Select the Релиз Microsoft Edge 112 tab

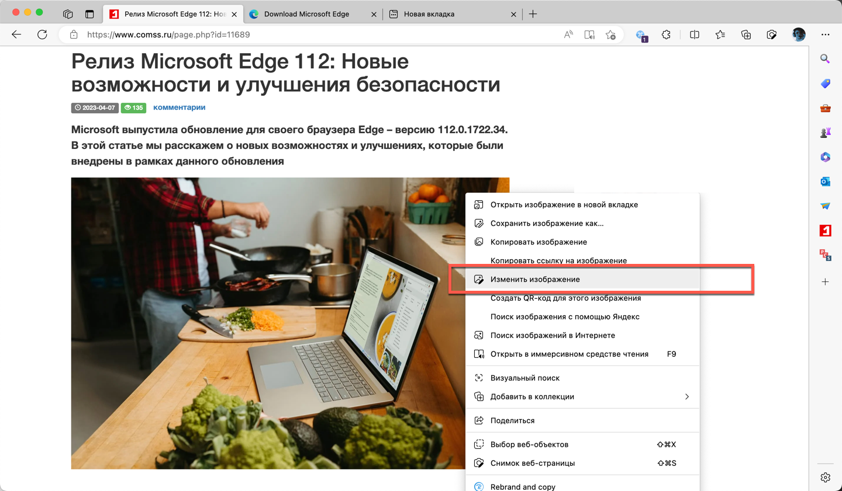173,14
